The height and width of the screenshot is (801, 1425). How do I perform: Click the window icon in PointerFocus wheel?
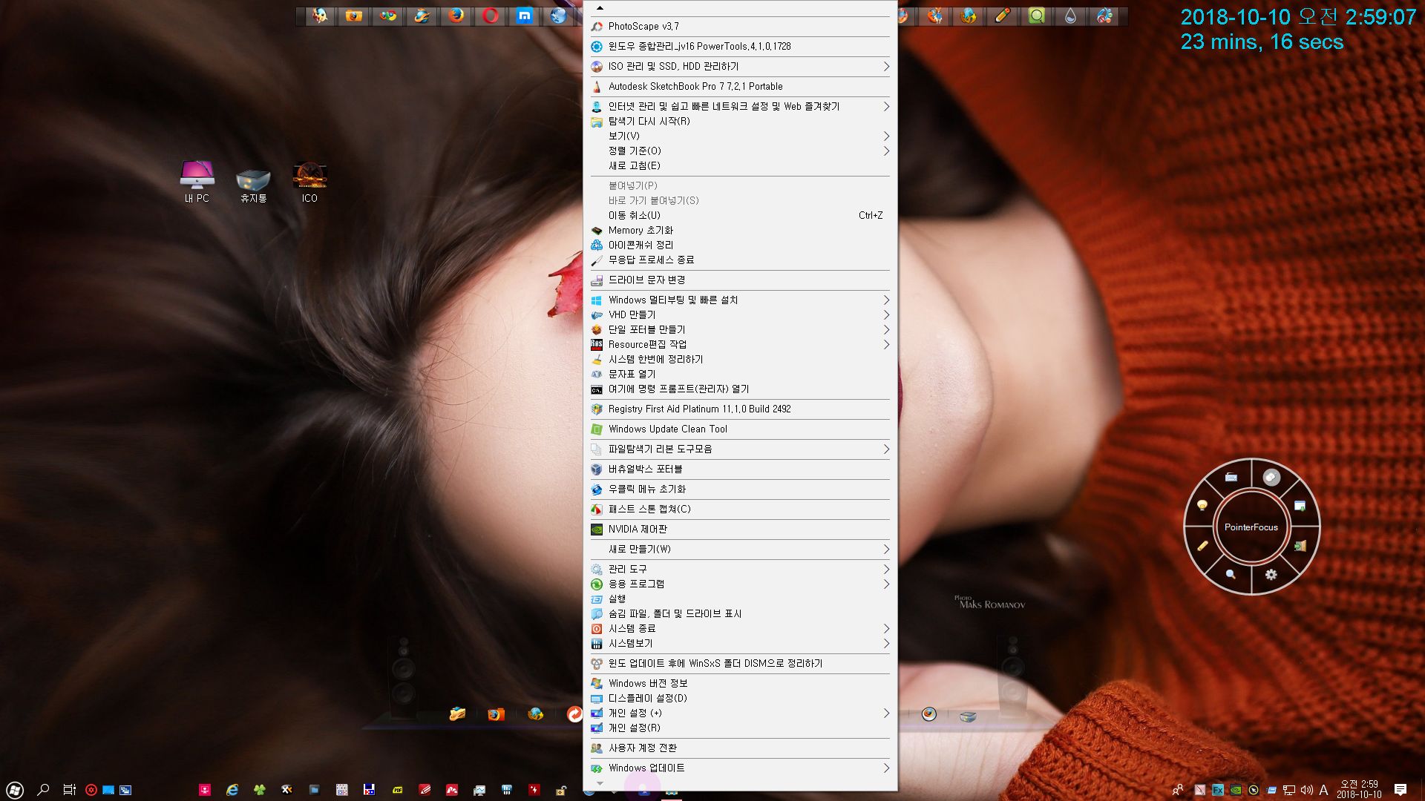click(1300, 505)
